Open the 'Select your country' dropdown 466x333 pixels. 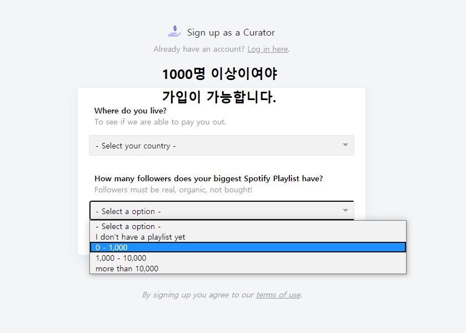point(222,146)
